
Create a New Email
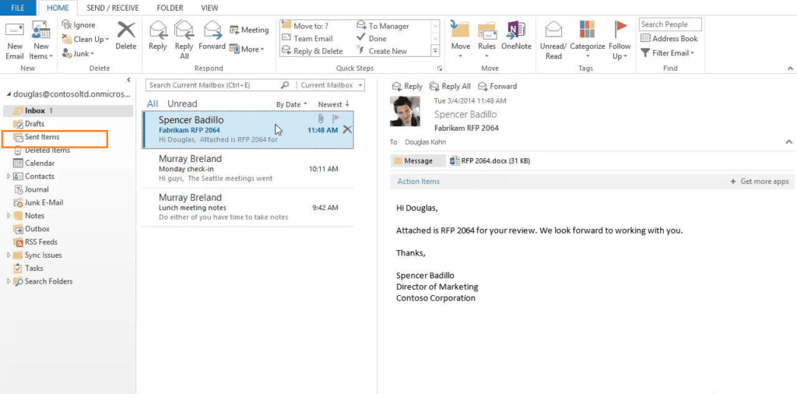[15, 40]
